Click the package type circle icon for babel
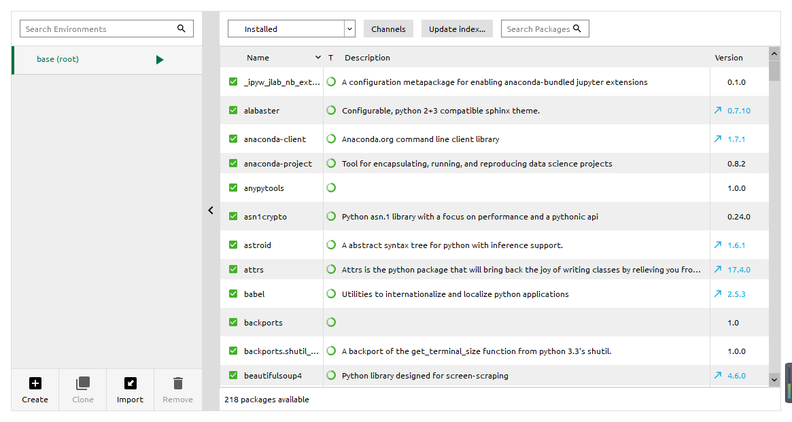Viewport: 792px width, 422px height. tap(331, 294)
